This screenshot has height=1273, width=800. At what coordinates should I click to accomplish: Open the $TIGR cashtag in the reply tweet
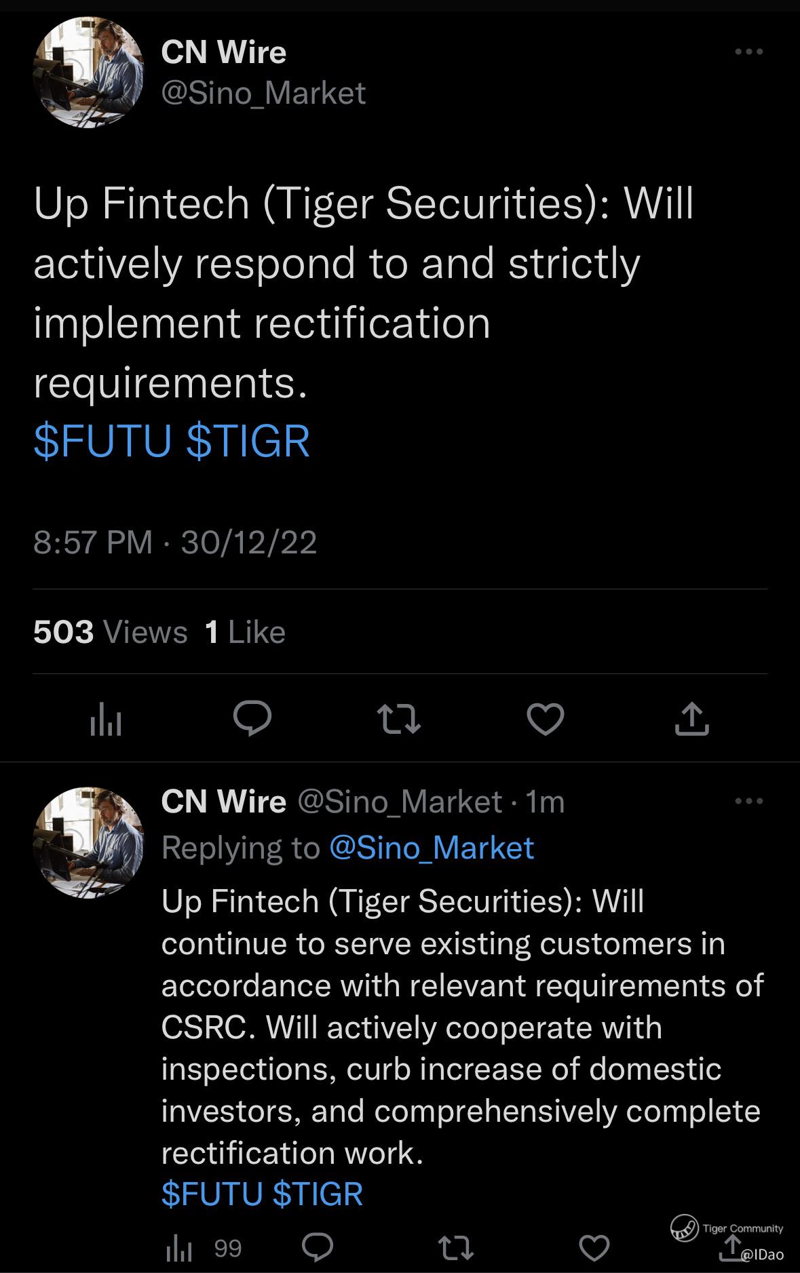[x=318, y=1194]
